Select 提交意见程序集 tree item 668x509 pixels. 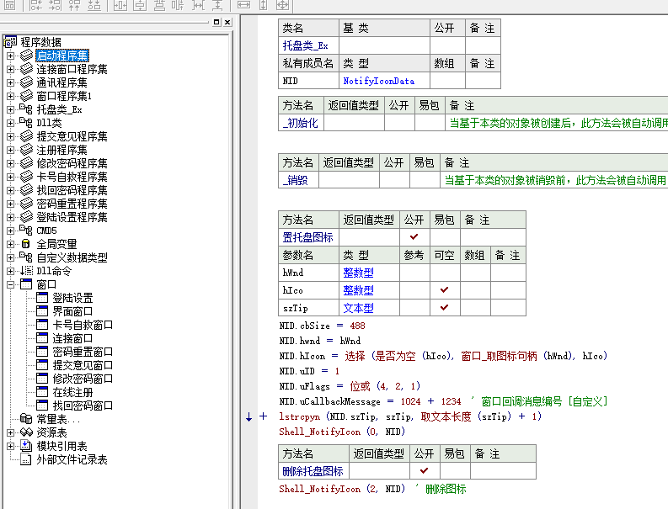tap(72, 136)
